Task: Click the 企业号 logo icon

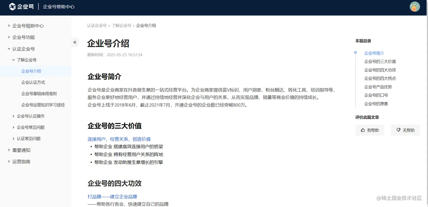Action: click(x=12, y=6)
